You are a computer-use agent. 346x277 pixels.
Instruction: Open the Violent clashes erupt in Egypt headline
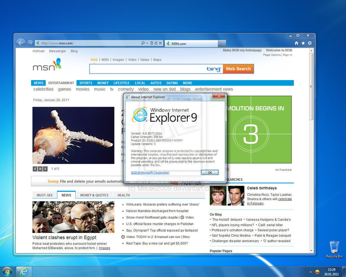point(64,237)
